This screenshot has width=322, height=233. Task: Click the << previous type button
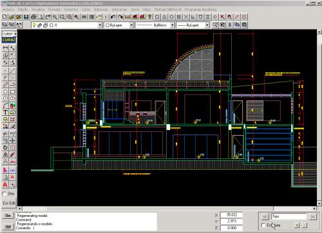(265, 217)
